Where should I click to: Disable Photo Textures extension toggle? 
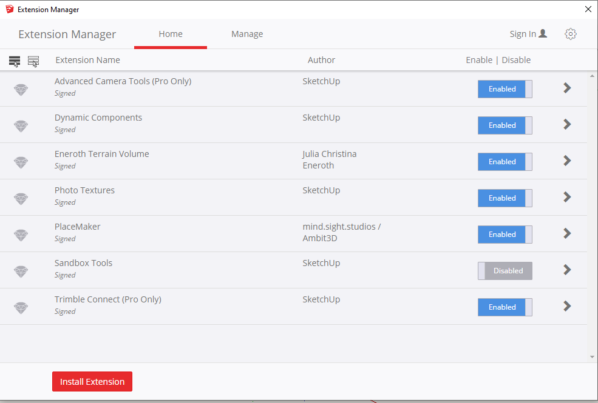point(505,198)
